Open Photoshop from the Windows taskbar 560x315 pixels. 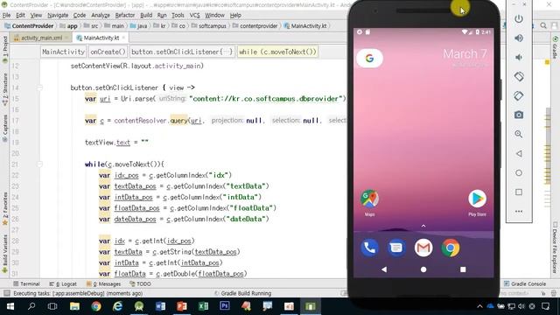click(225, 306)
